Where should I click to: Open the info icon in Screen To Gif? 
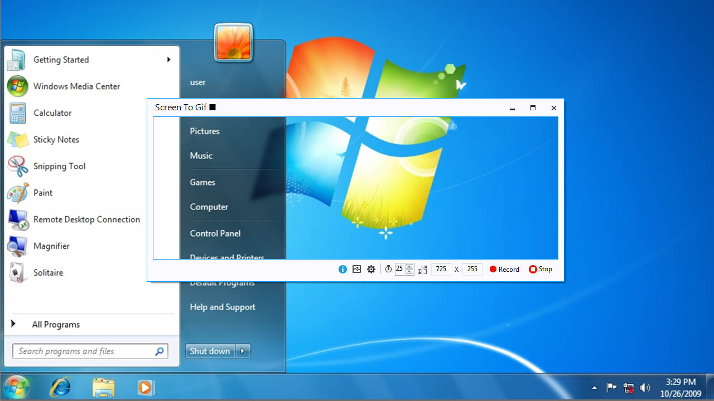[342, 269]
